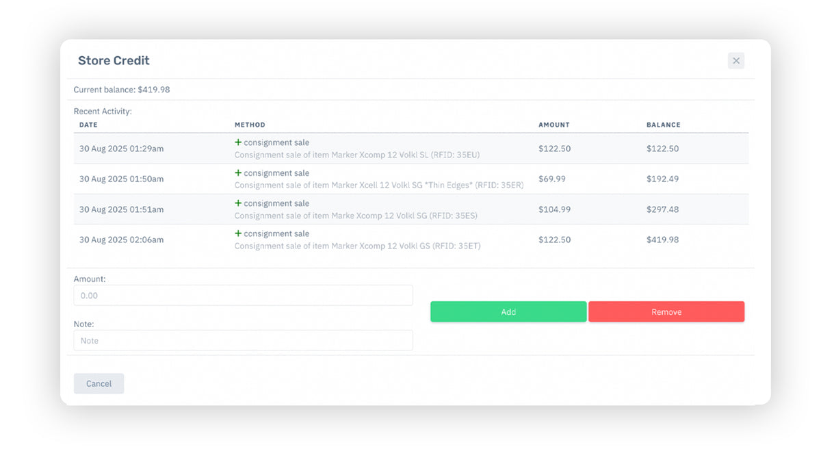The height and width of the screenshot is (462, 821).
Task: Click the BALANCE column header
Action: point(663,125)
